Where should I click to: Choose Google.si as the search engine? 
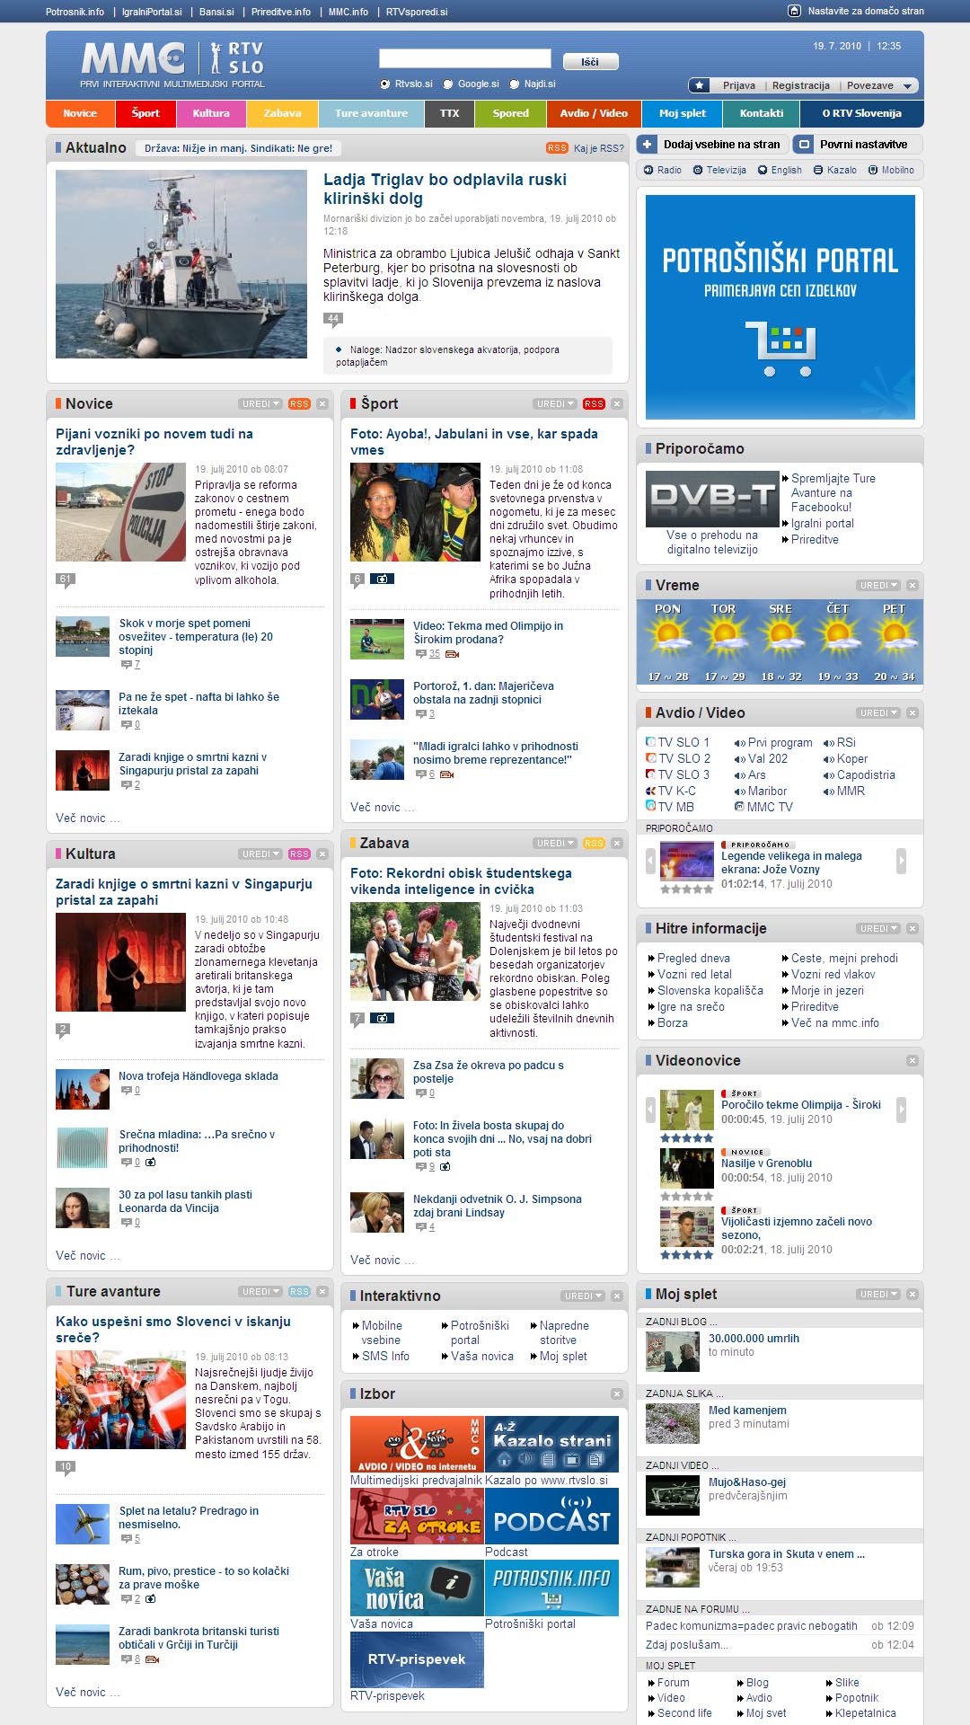pos(448,84)
